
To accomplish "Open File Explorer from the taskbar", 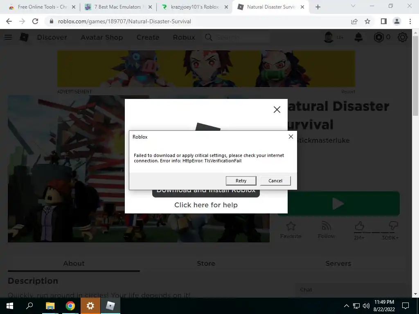I will (50, 306).
